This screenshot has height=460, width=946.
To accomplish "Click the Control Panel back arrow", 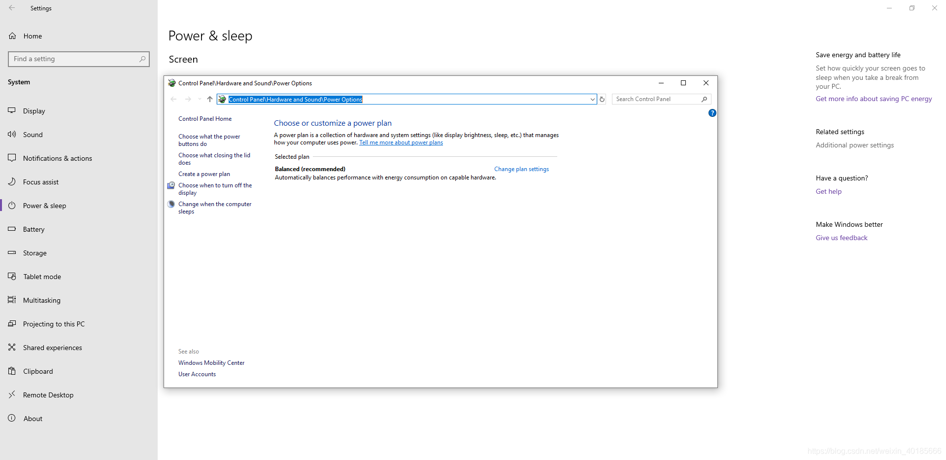I will click(173, 99).
